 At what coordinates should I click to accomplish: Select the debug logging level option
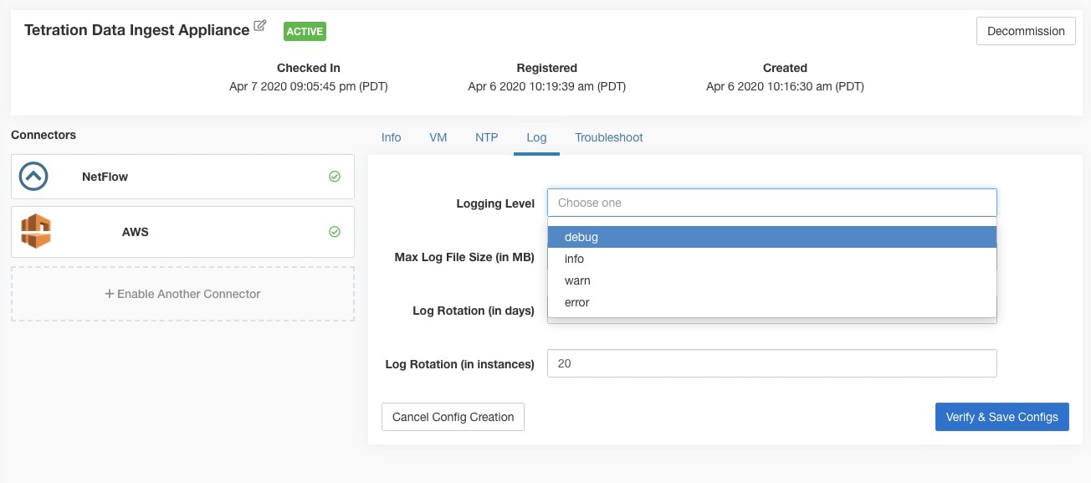coord(772,237)
